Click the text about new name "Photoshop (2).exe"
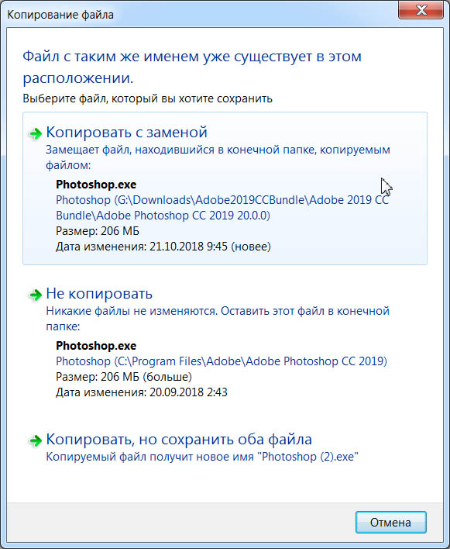The width and height of the screenshot is (450, 549). pyautogui.click(x=202, y=457)
